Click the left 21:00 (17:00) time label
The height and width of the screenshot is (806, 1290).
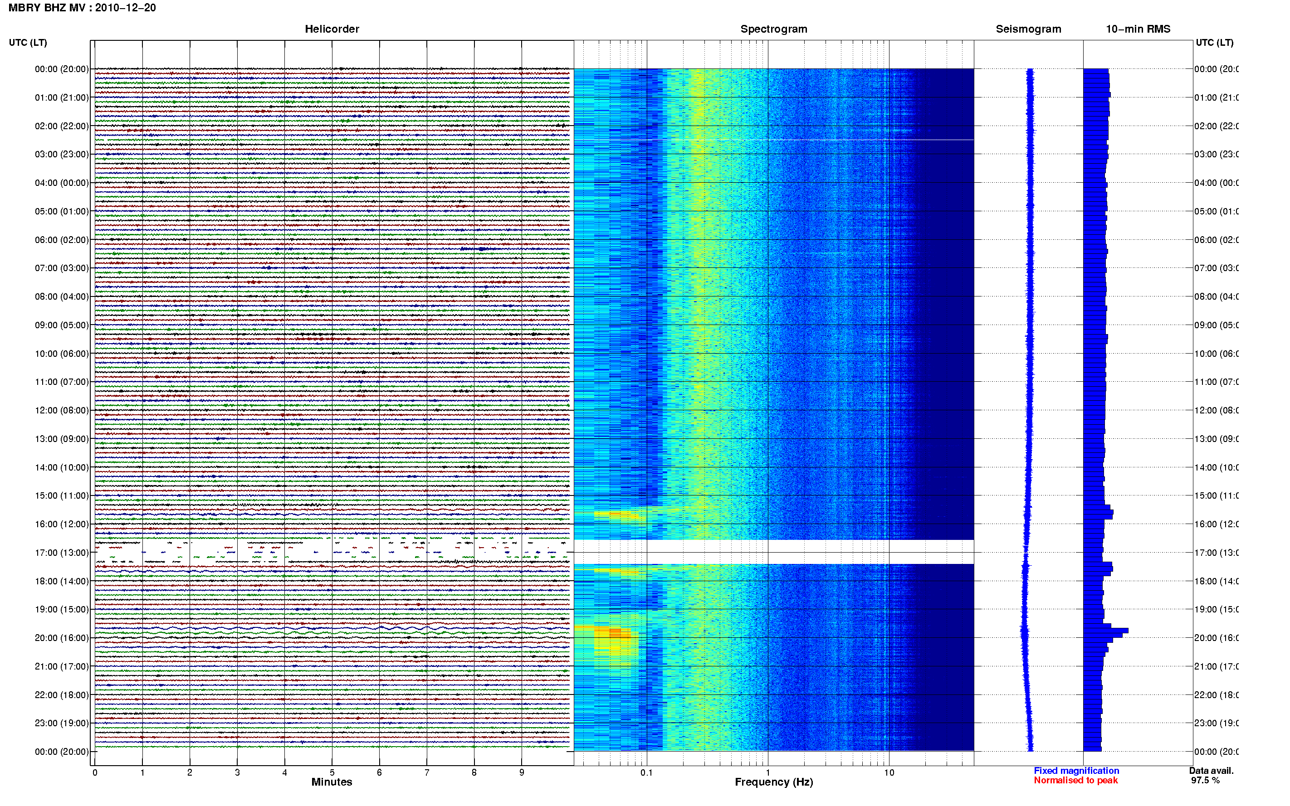pos(62,666)
